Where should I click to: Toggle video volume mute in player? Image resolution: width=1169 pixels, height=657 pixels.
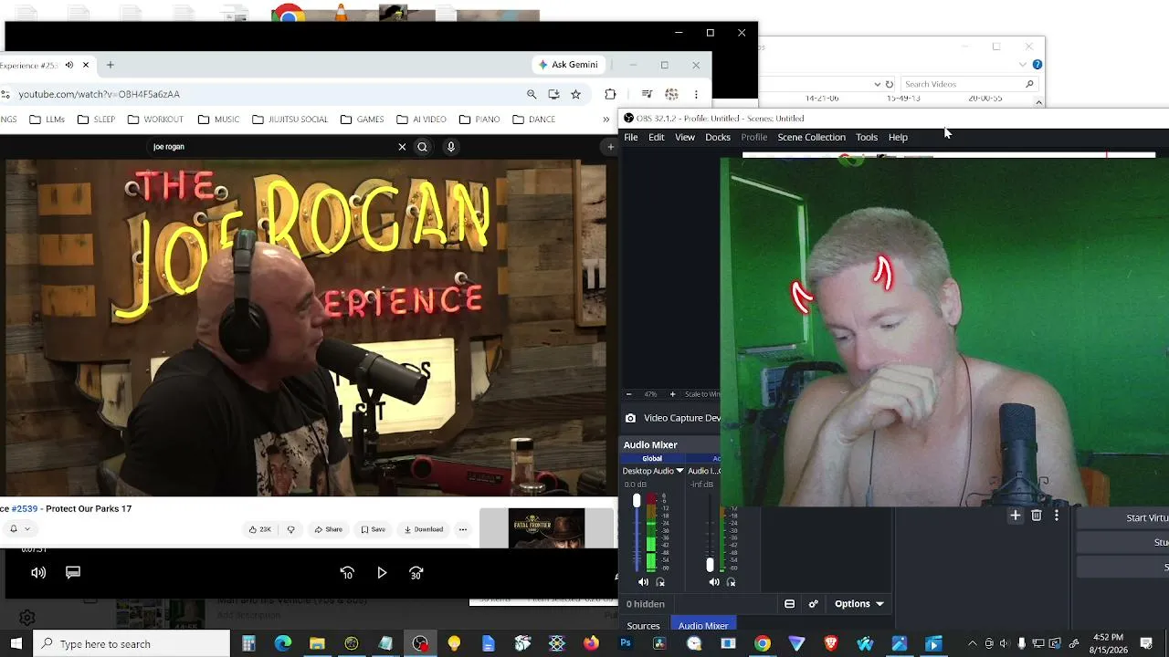click(38, 572)
